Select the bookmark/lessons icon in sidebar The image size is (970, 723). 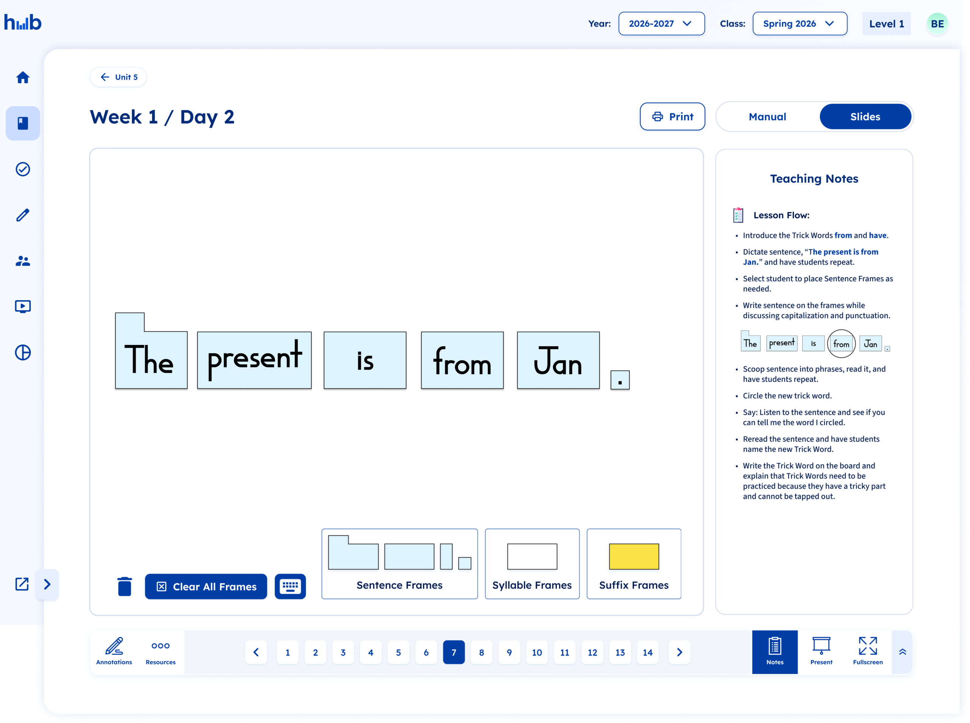click(23, 123)
